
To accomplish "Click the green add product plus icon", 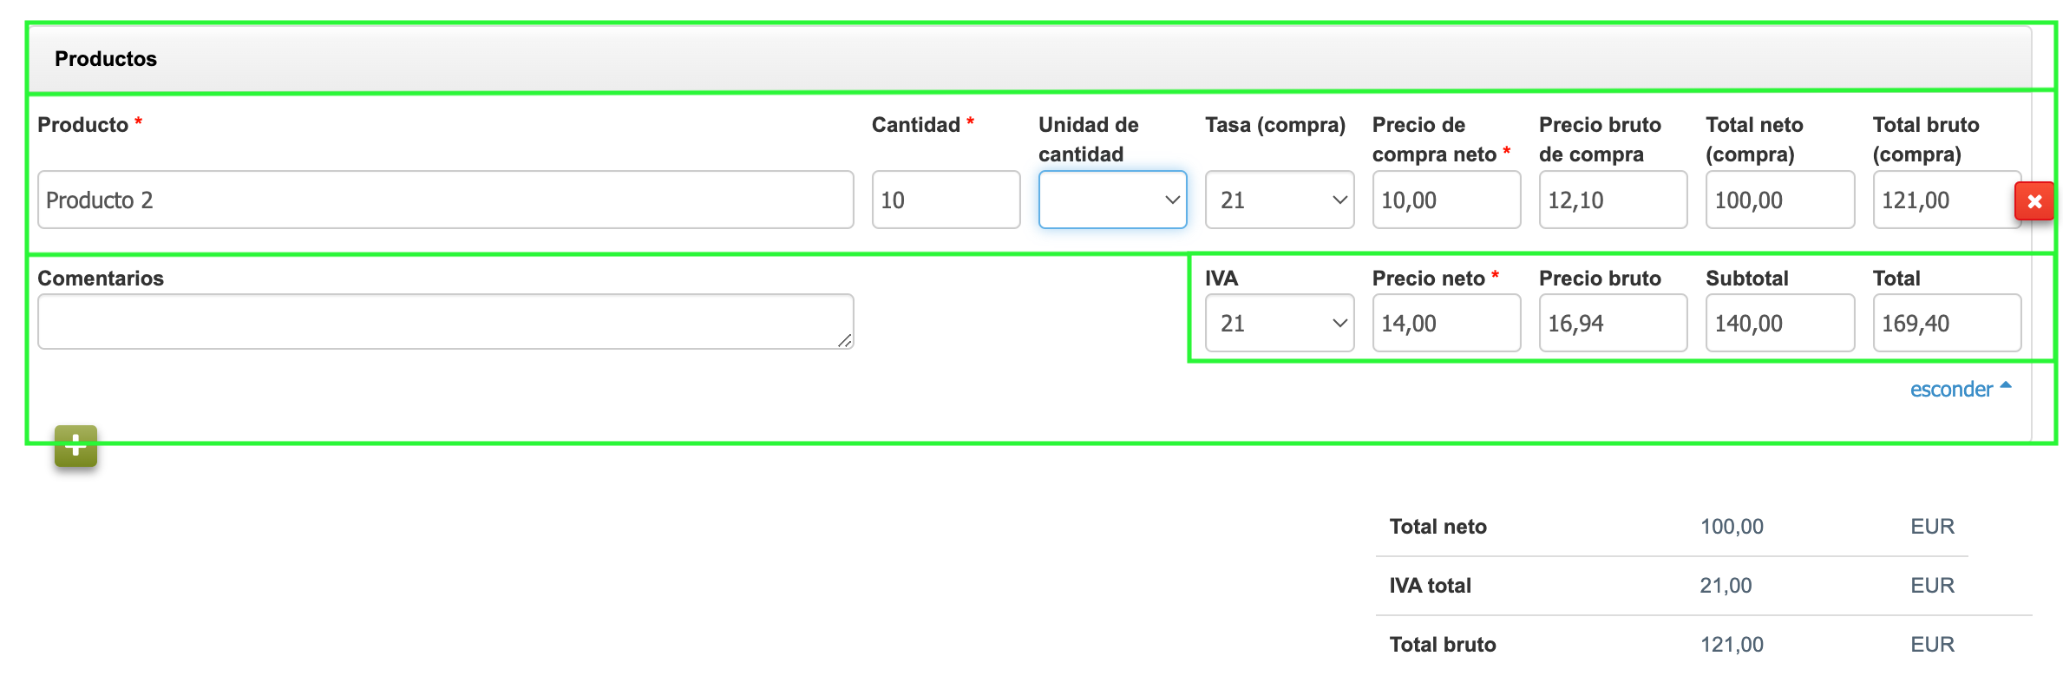I will pyautogui.click(x=75, y=446).
